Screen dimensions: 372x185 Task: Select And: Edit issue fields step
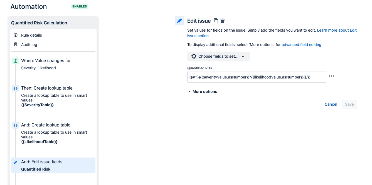pyautogui.click(x=53, y=165)
